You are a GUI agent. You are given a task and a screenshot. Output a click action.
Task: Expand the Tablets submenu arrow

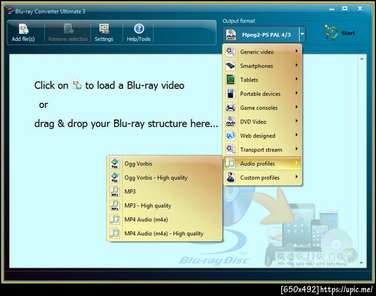point(296,79)
